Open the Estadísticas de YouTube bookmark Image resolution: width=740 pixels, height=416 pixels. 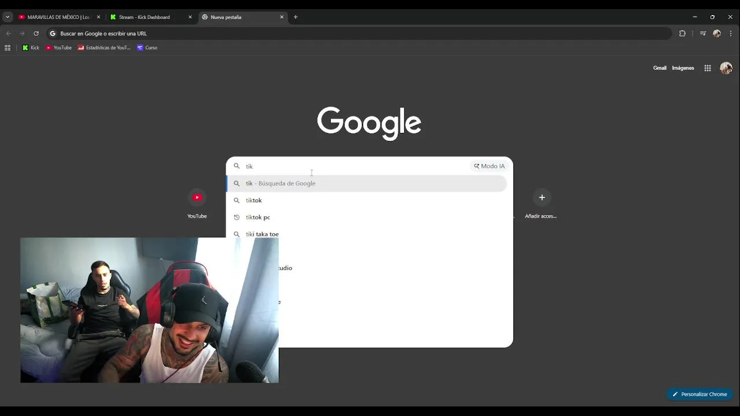[105, 48]
